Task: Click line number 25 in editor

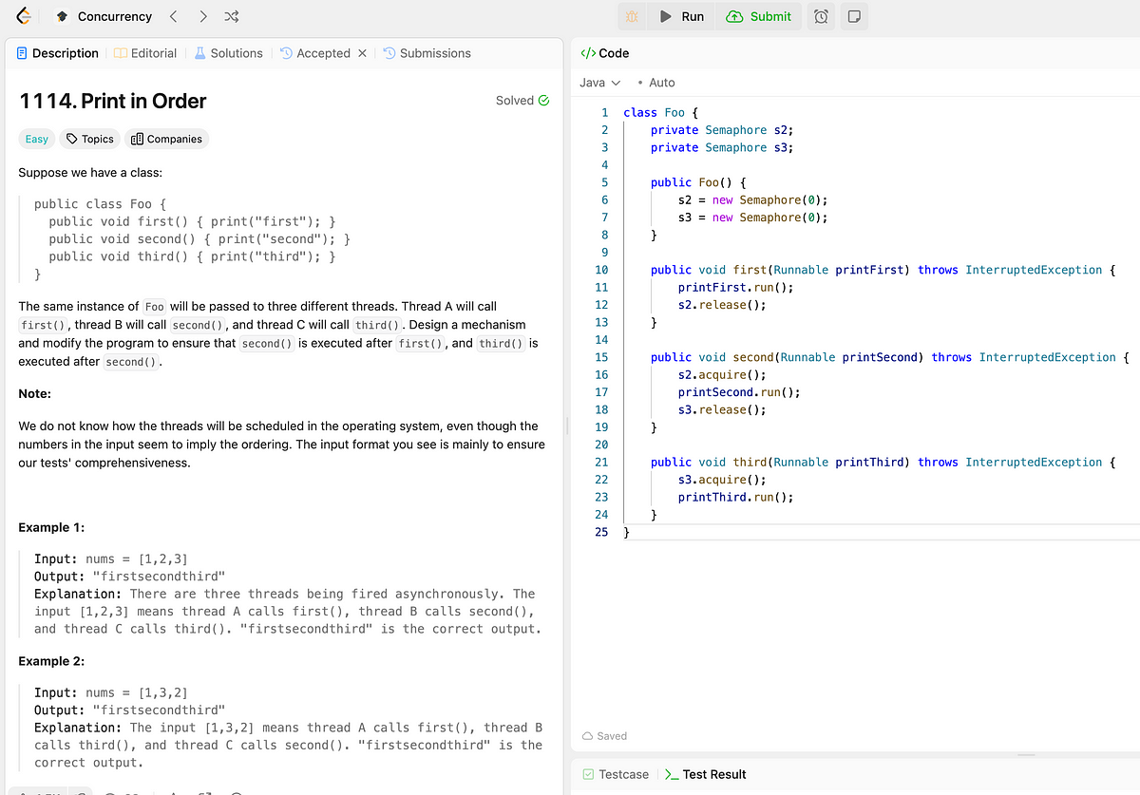Action: coord(601,532)
